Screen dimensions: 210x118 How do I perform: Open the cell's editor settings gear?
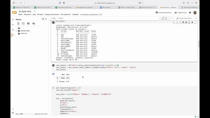(186, 22)
